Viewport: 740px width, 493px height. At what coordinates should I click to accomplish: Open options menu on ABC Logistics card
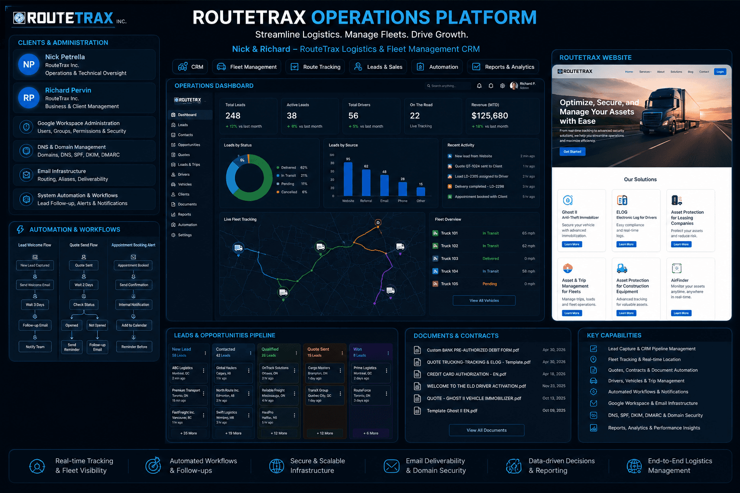click(x=203, y=371)
